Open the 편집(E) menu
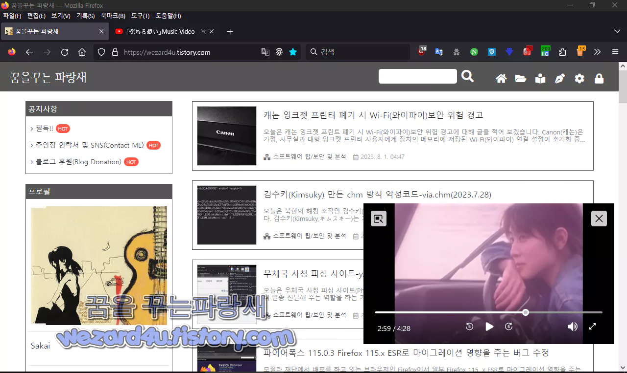This screenshot has width=627, height=373. coord(36,16)
